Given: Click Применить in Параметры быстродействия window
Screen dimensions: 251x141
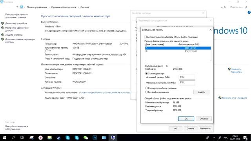Looking at the screenshot, I should point(205,128).
